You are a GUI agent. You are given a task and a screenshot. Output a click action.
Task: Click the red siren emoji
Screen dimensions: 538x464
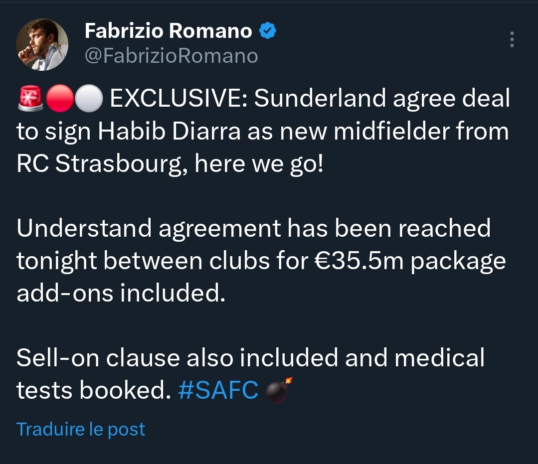click(29, 99)
